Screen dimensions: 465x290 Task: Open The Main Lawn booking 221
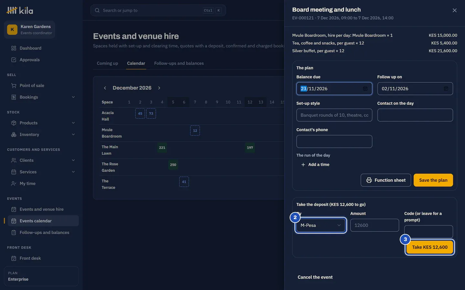(x=162, y=148)
